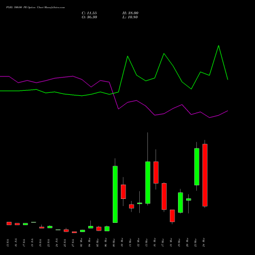Click the high value H: 38.00
The width and height of the screenshot is (255, 255).
pyautogui.click(x=131, y=13)
